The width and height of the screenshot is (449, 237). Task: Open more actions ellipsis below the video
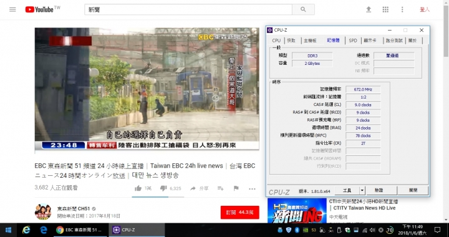click(252, 188)
